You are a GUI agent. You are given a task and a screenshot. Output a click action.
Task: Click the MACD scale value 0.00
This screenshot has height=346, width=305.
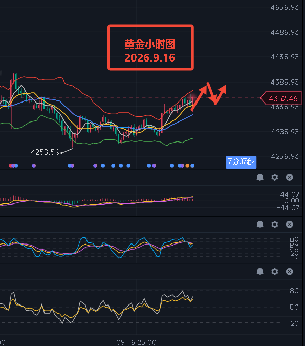click(292, 201)
